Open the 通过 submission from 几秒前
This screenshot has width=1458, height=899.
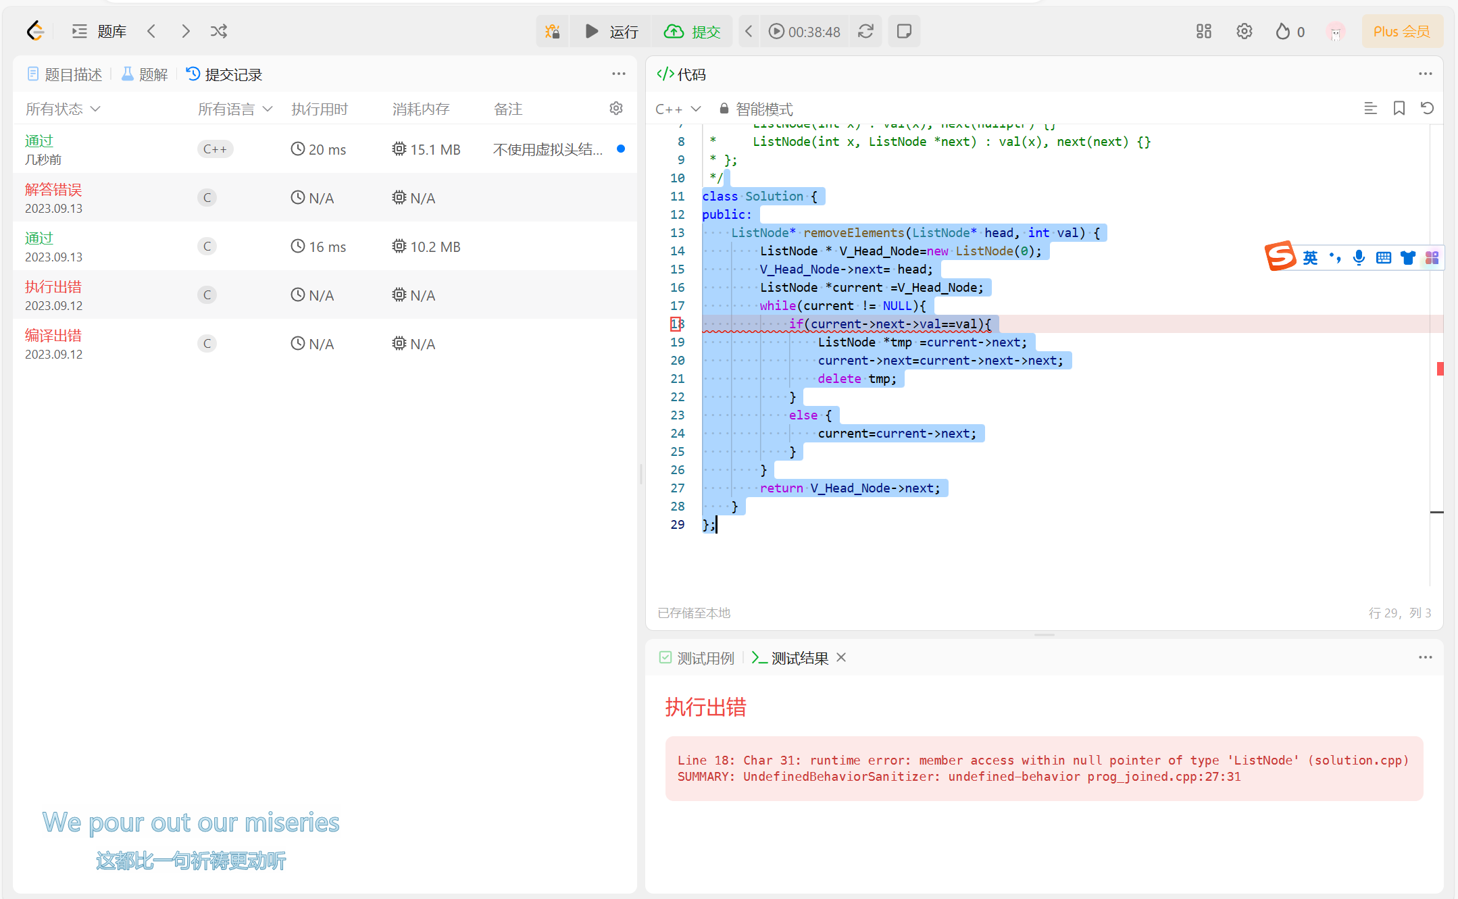click(324, 149)
